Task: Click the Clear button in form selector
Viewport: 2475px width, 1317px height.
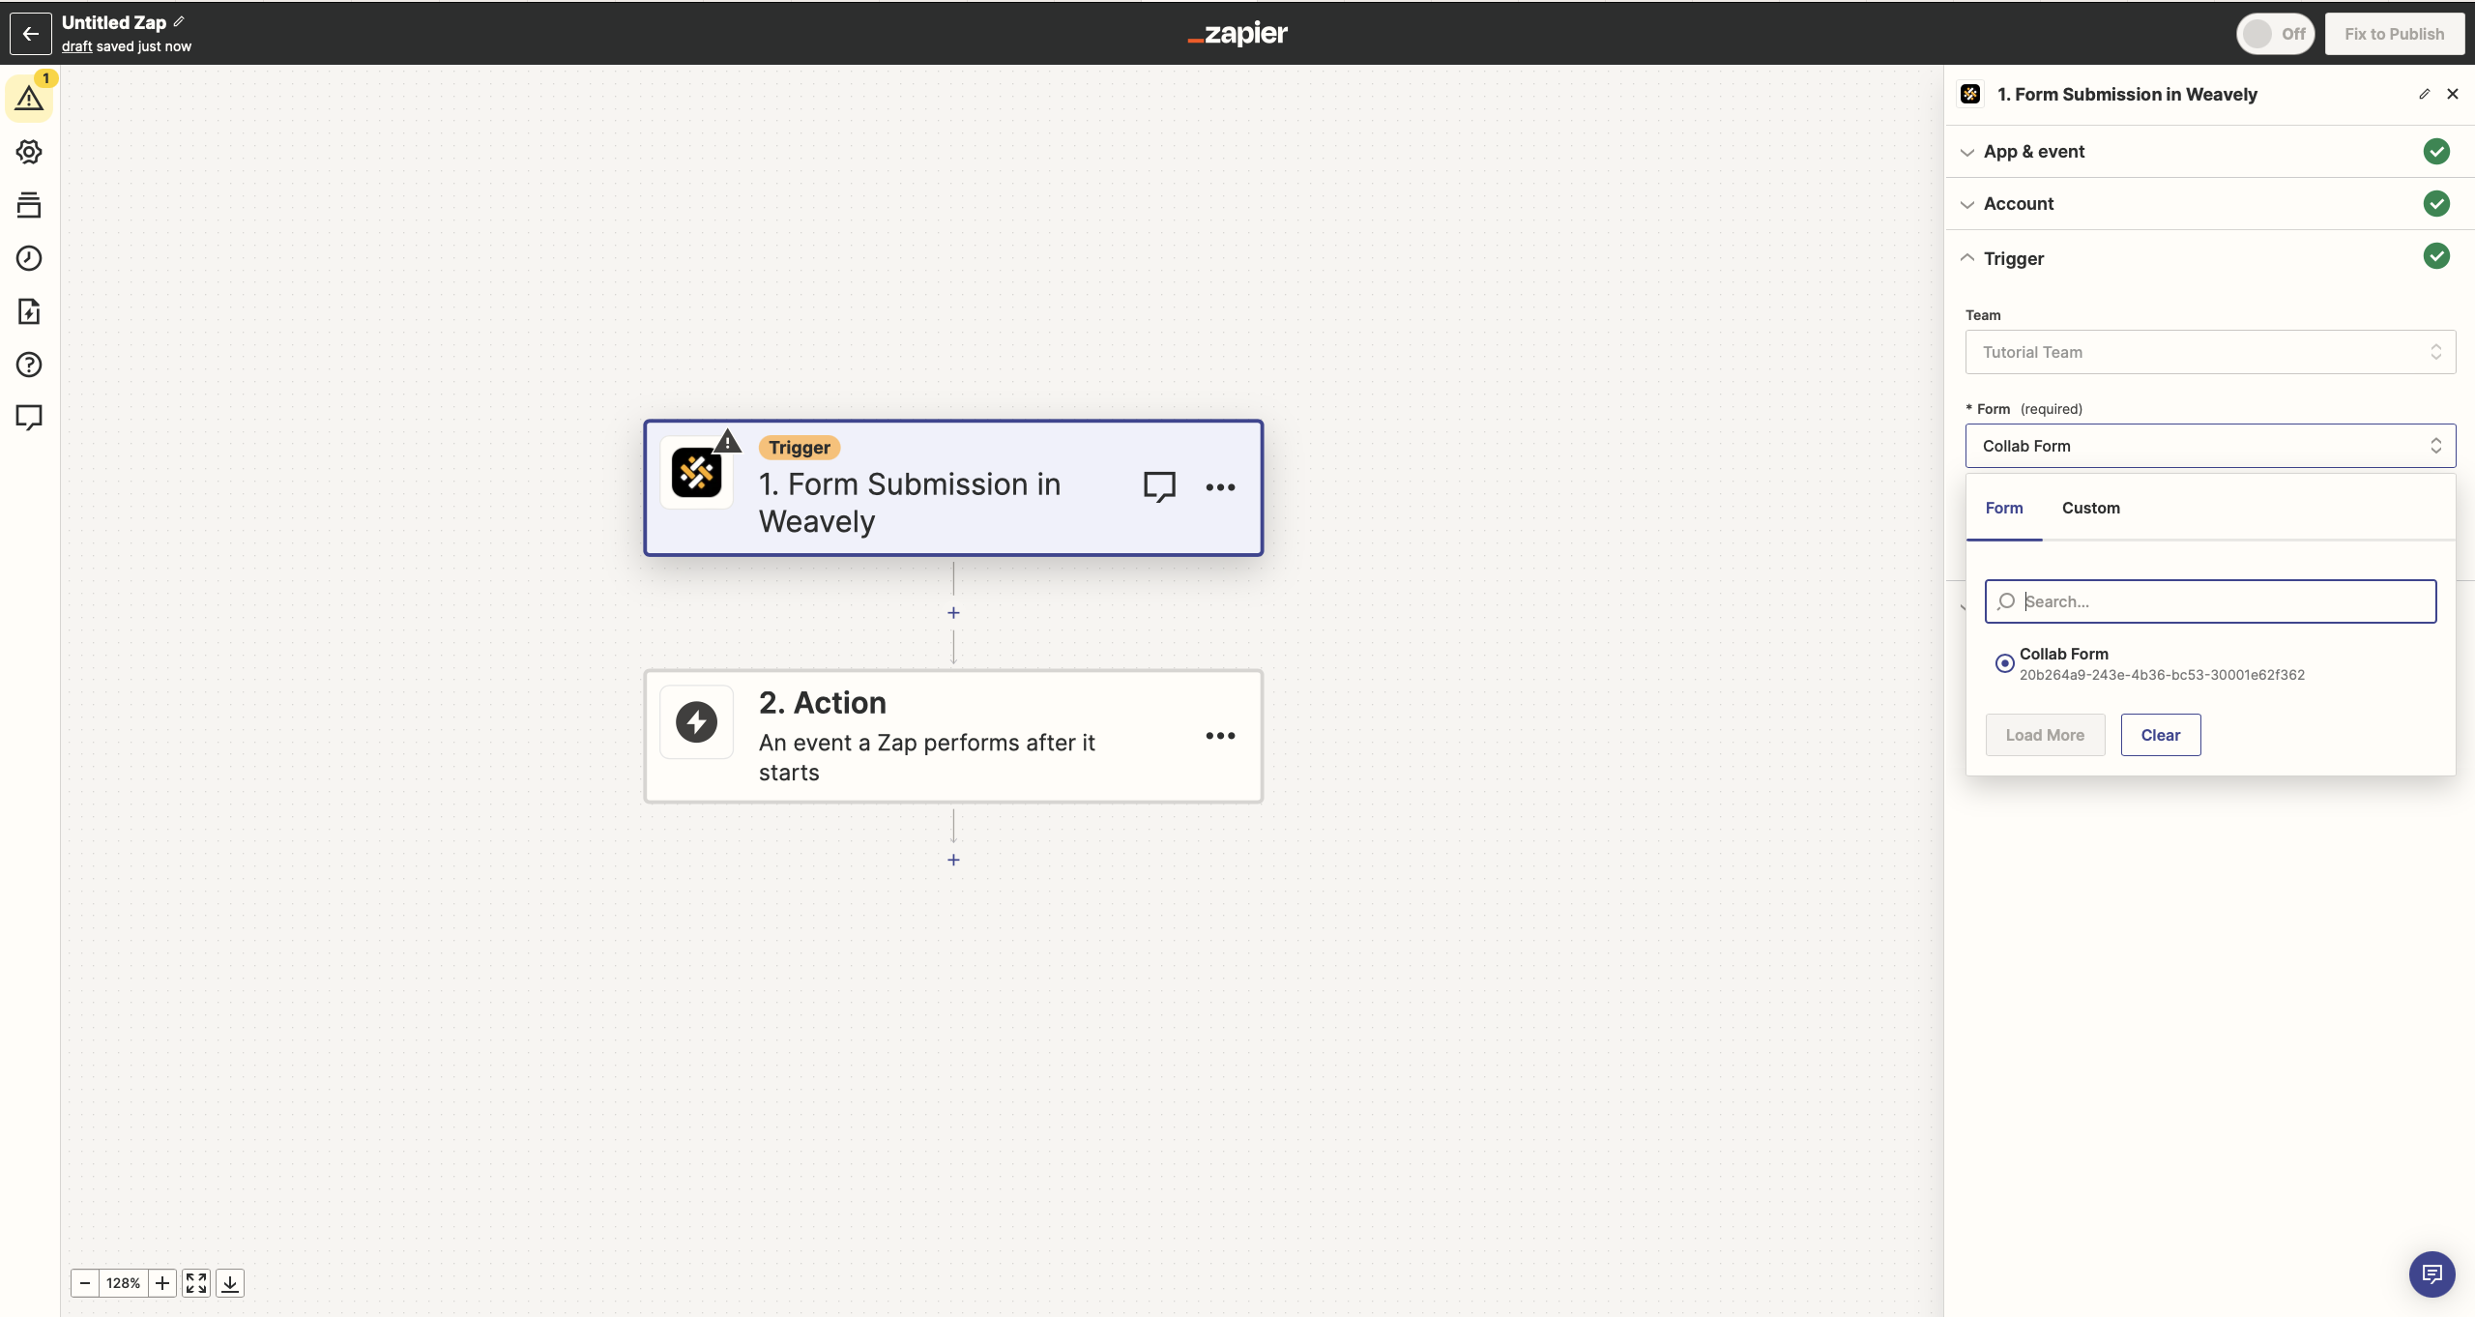Action: [2161, 734]
